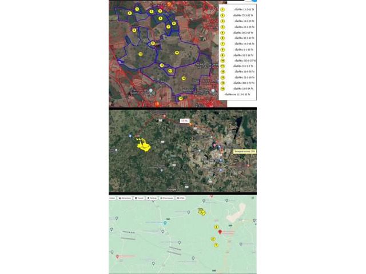
Task: Select plot marker 9 on the top map
Action: pos(153,43)
